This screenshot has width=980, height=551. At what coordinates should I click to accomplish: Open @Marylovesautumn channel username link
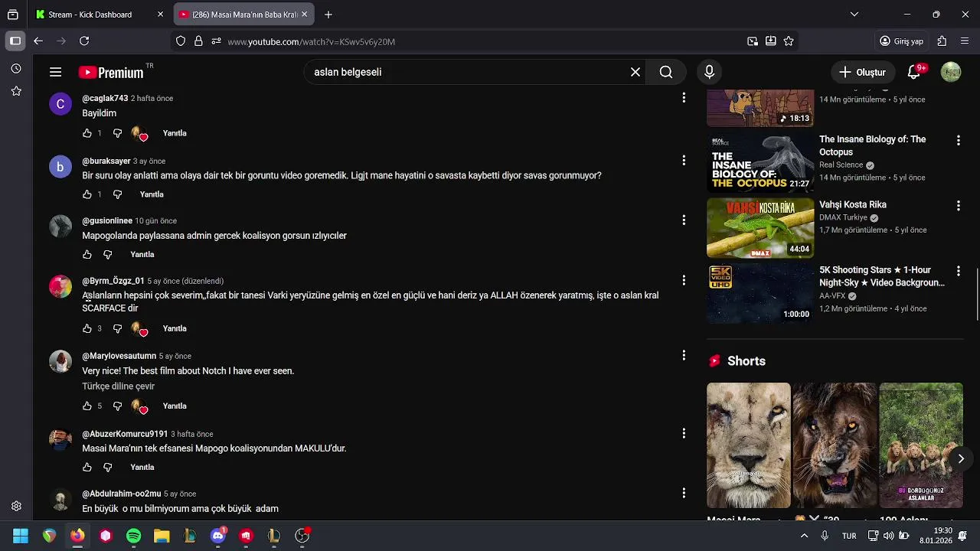[119, 356]
